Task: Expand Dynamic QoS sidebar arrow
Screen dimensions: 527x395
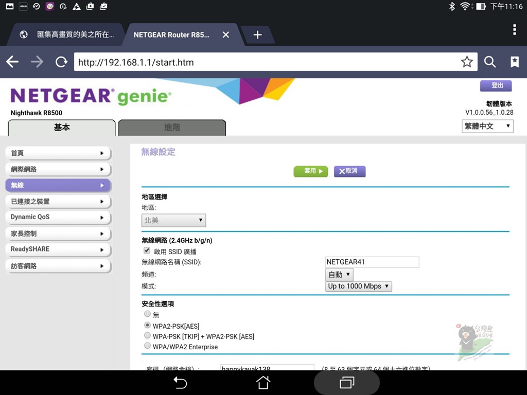Action: [102, 218]
